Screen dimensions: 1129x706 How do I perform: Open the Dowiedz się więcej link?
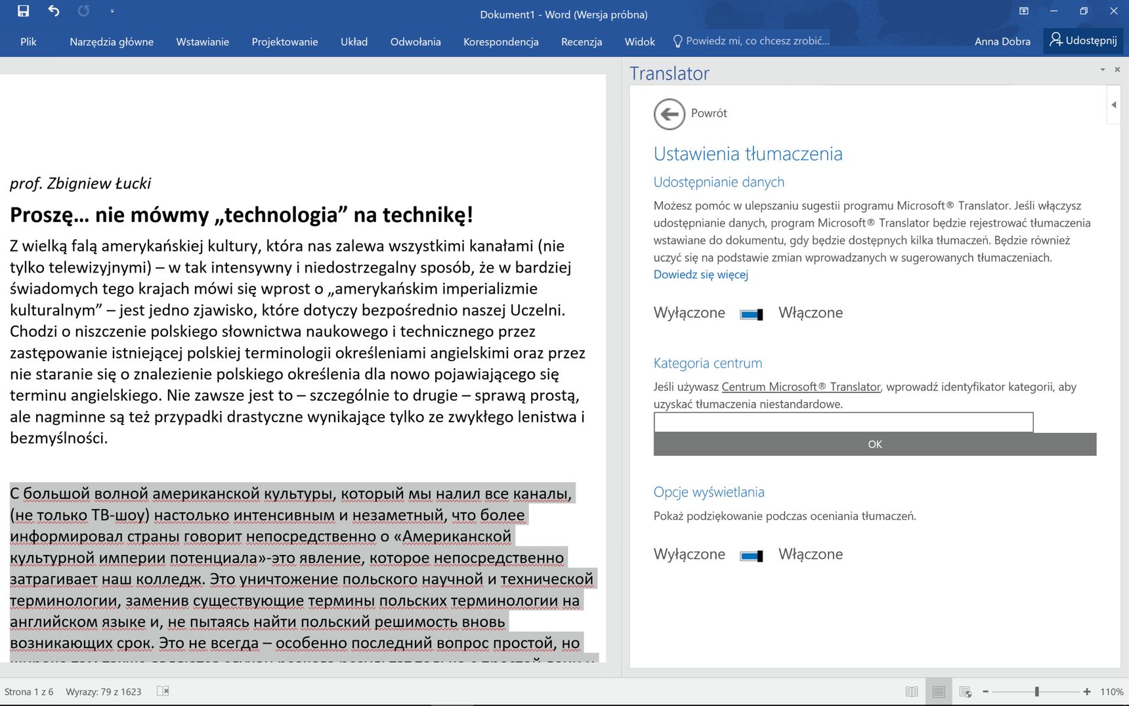click(x=700, y=275)
